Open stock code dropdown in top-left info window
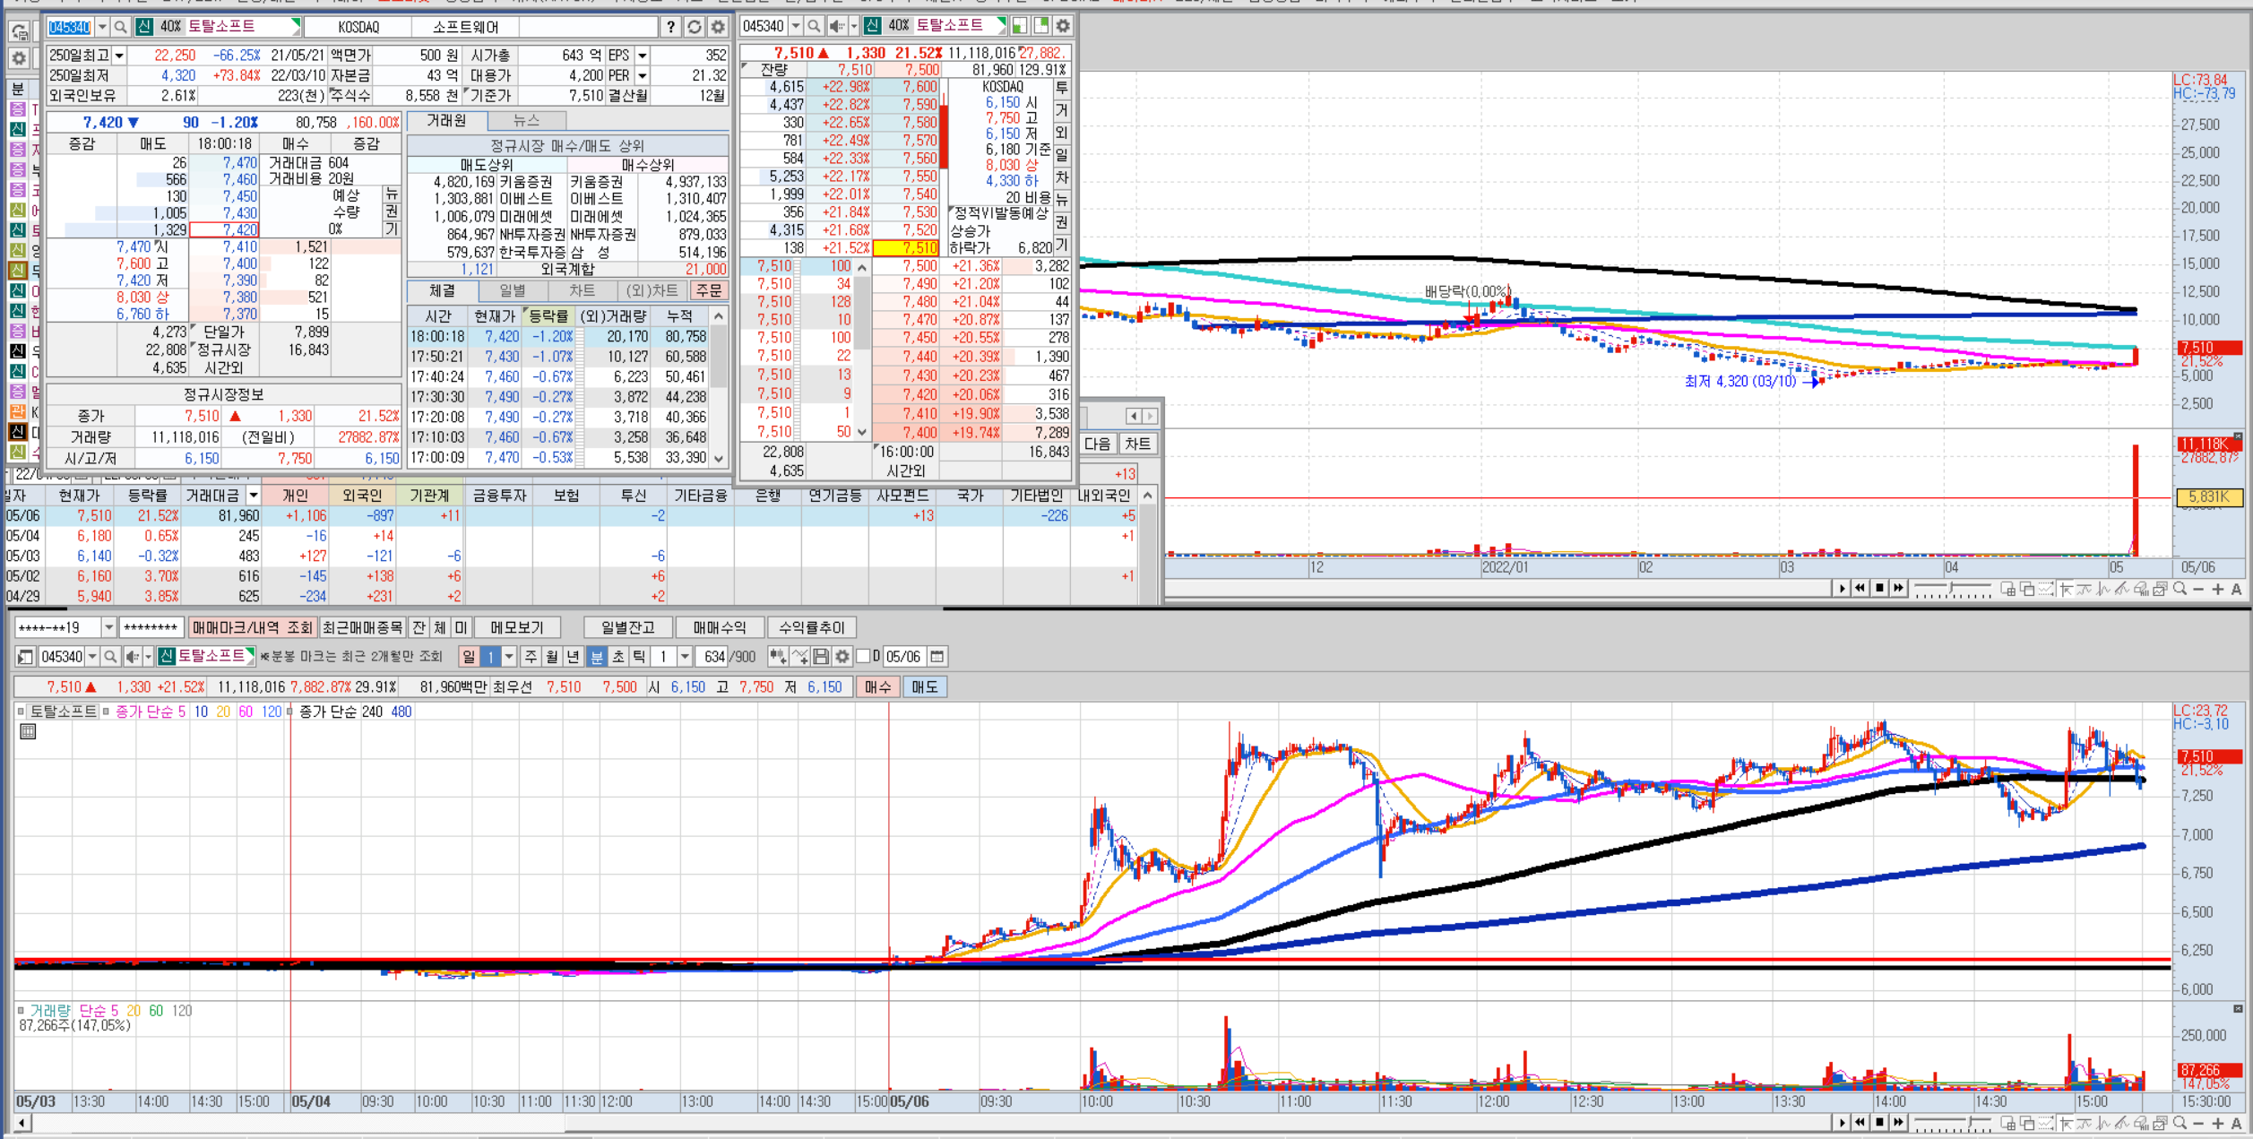Viewport: 2253px width, 1139px height. 101,27
